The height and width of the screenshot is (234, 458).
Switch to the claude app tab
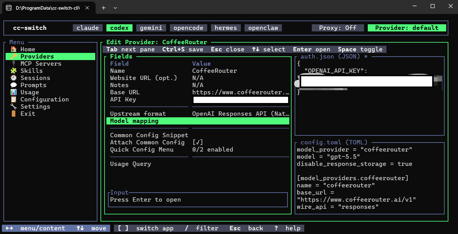coord(88,28)
